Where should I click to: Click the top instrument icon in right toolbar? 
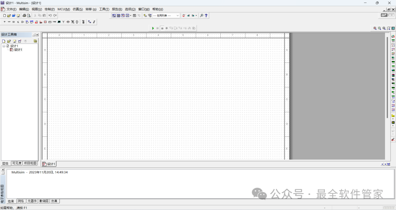click(393, 36)
